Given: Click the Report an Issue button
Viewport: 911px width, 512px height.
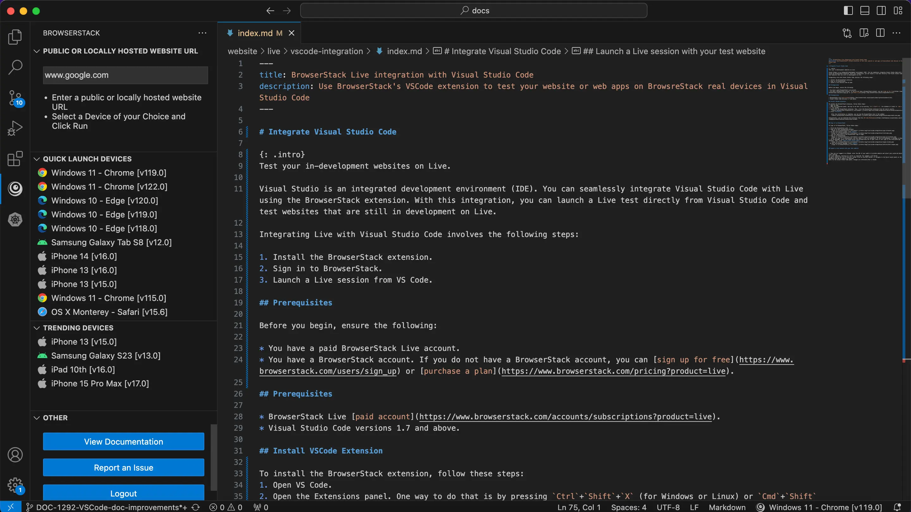Looking at the screenshot, I should [123, 467].
